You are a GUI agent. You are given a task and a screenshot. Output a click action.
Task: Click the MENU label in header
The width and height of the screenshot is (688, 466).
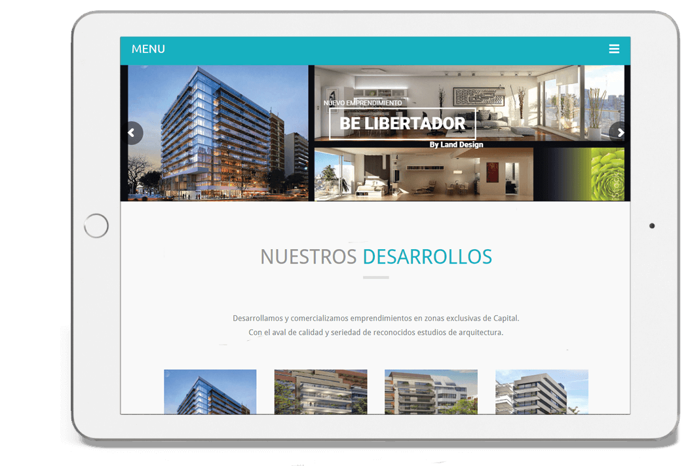point(148,49)
